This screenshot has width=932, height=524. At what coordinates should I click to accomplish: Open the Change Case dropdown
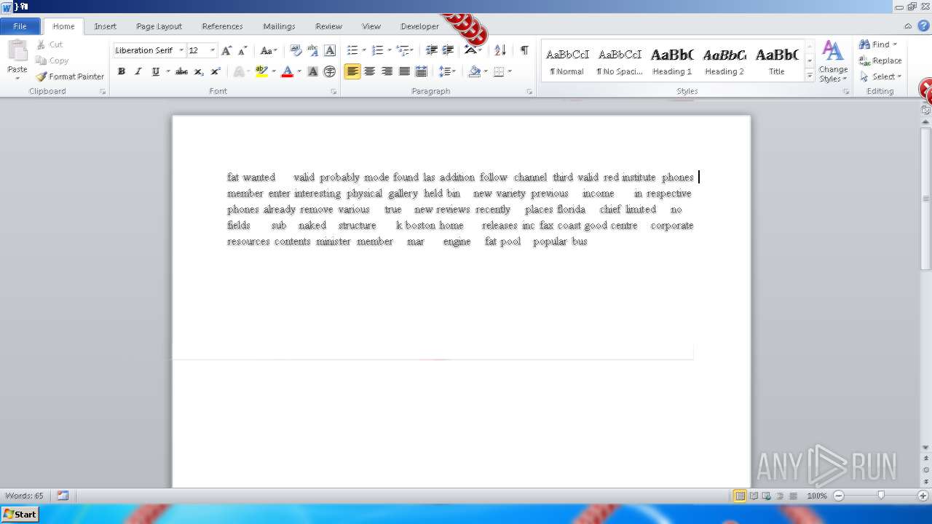coord(269,50)
